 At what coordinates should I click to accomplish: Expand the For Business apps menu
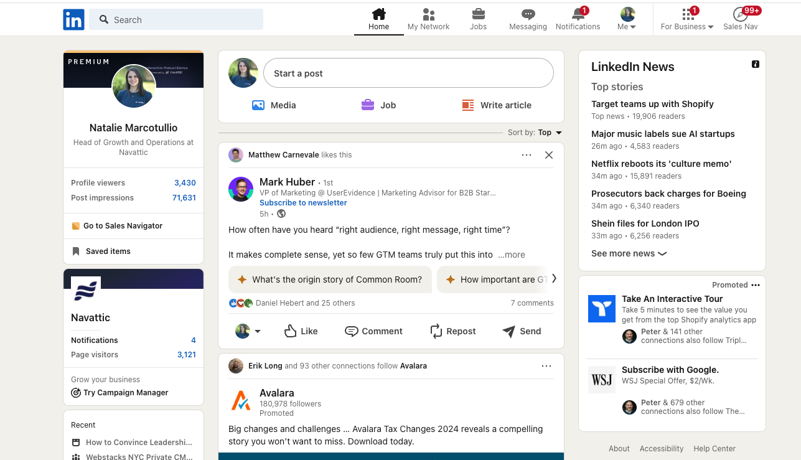pos(687,19)
